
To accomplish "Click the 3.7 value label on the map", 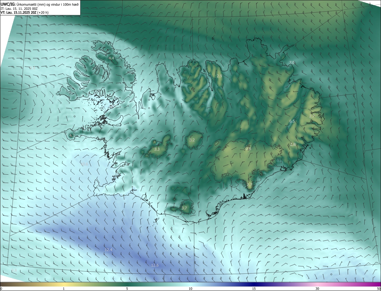I will [184, 208].
